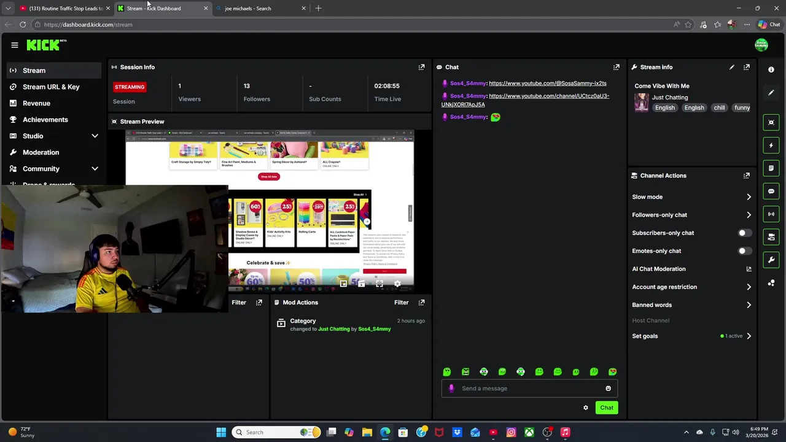The width and height of the screenshot is (786, 442).
Task: Pop out the Stream info panel
Action: pyautogui.click(x=747, y=67)
